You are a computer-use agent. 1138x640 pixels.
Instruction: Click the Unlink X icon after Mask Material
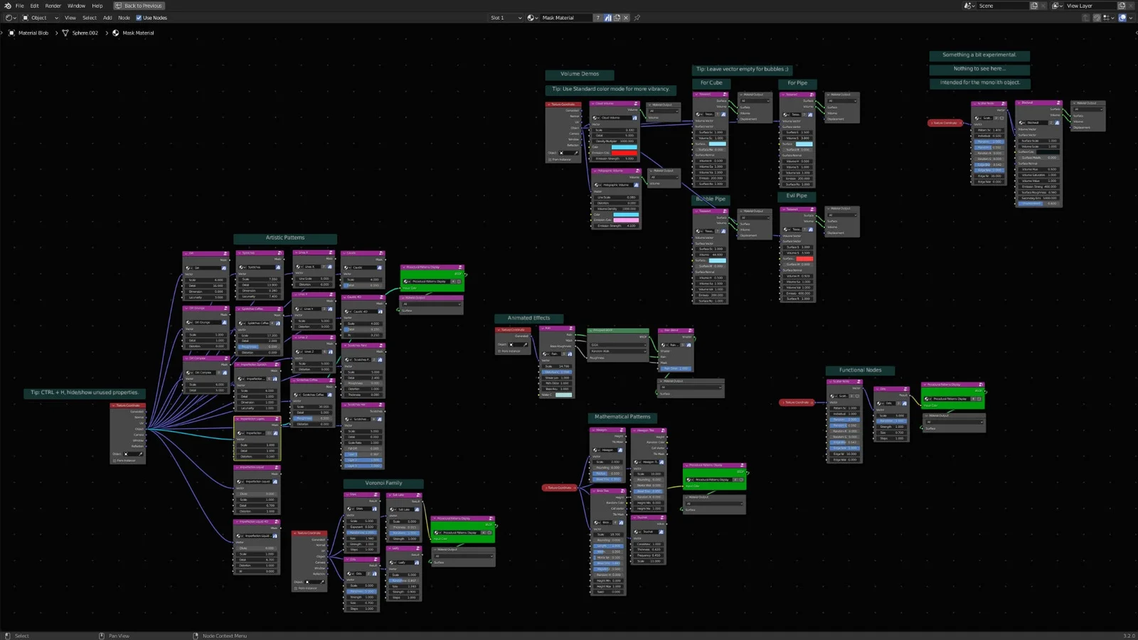tap(625, 17)
